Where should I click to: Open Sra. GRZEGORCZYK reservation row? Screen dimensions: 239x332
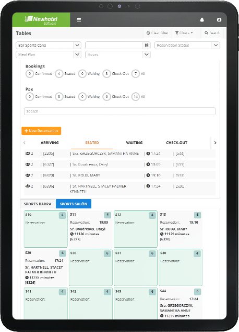coord(120,153)
